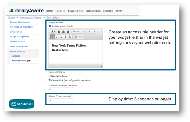This screenshot has width=190, height=122.
Task: Click the 'Edit Widget' breadcrumb text
Action: tap(53, 18)
